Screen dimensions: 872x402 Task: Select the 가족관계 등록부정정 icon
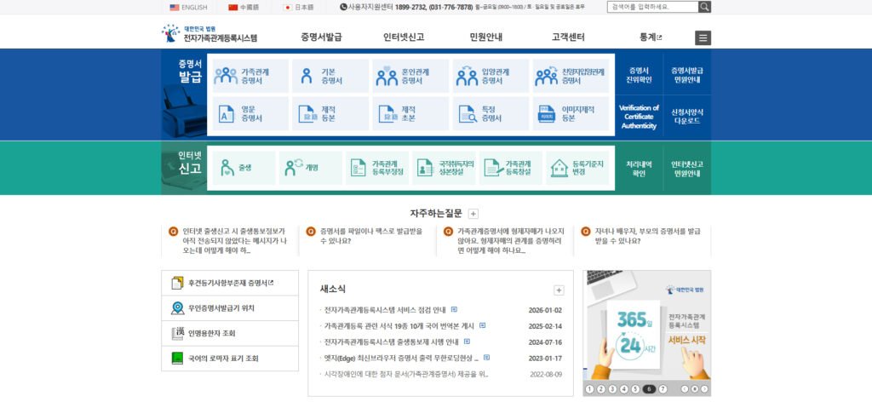[359, 168]
